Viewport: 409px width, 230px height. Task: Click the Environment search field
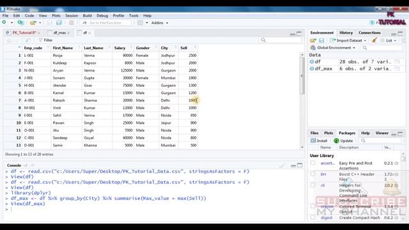click(382, 48)
